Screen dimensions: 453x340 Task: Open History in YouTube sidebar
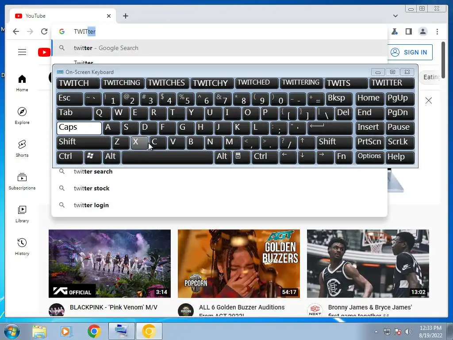point(22,247)
